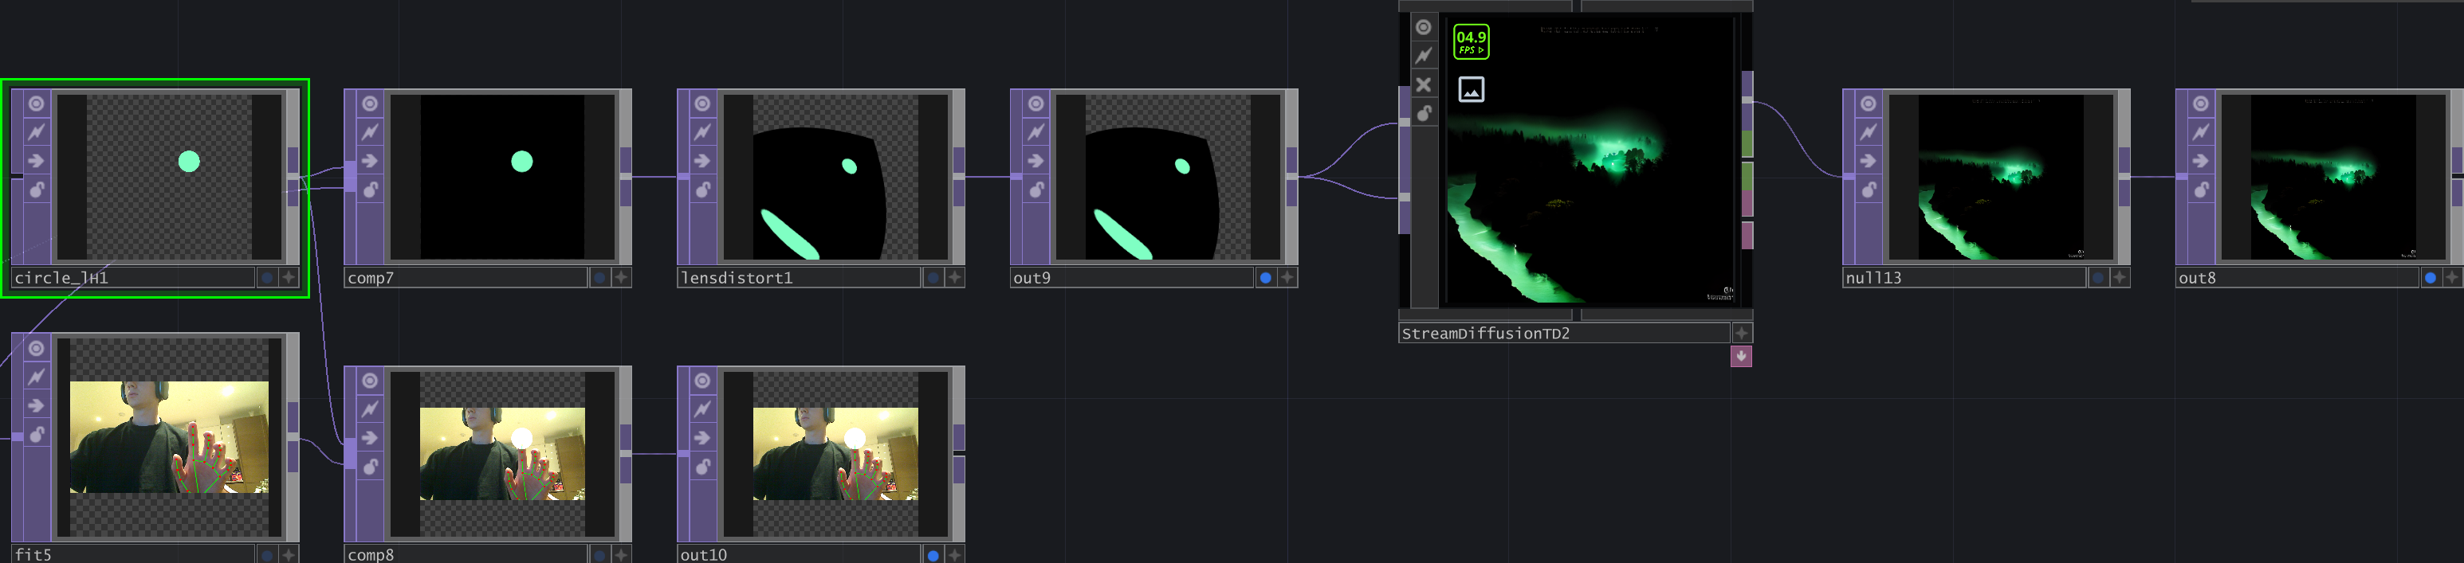Select the out8 node name label
Viewport: 2464px width, 563px height.
[2297, 277]
